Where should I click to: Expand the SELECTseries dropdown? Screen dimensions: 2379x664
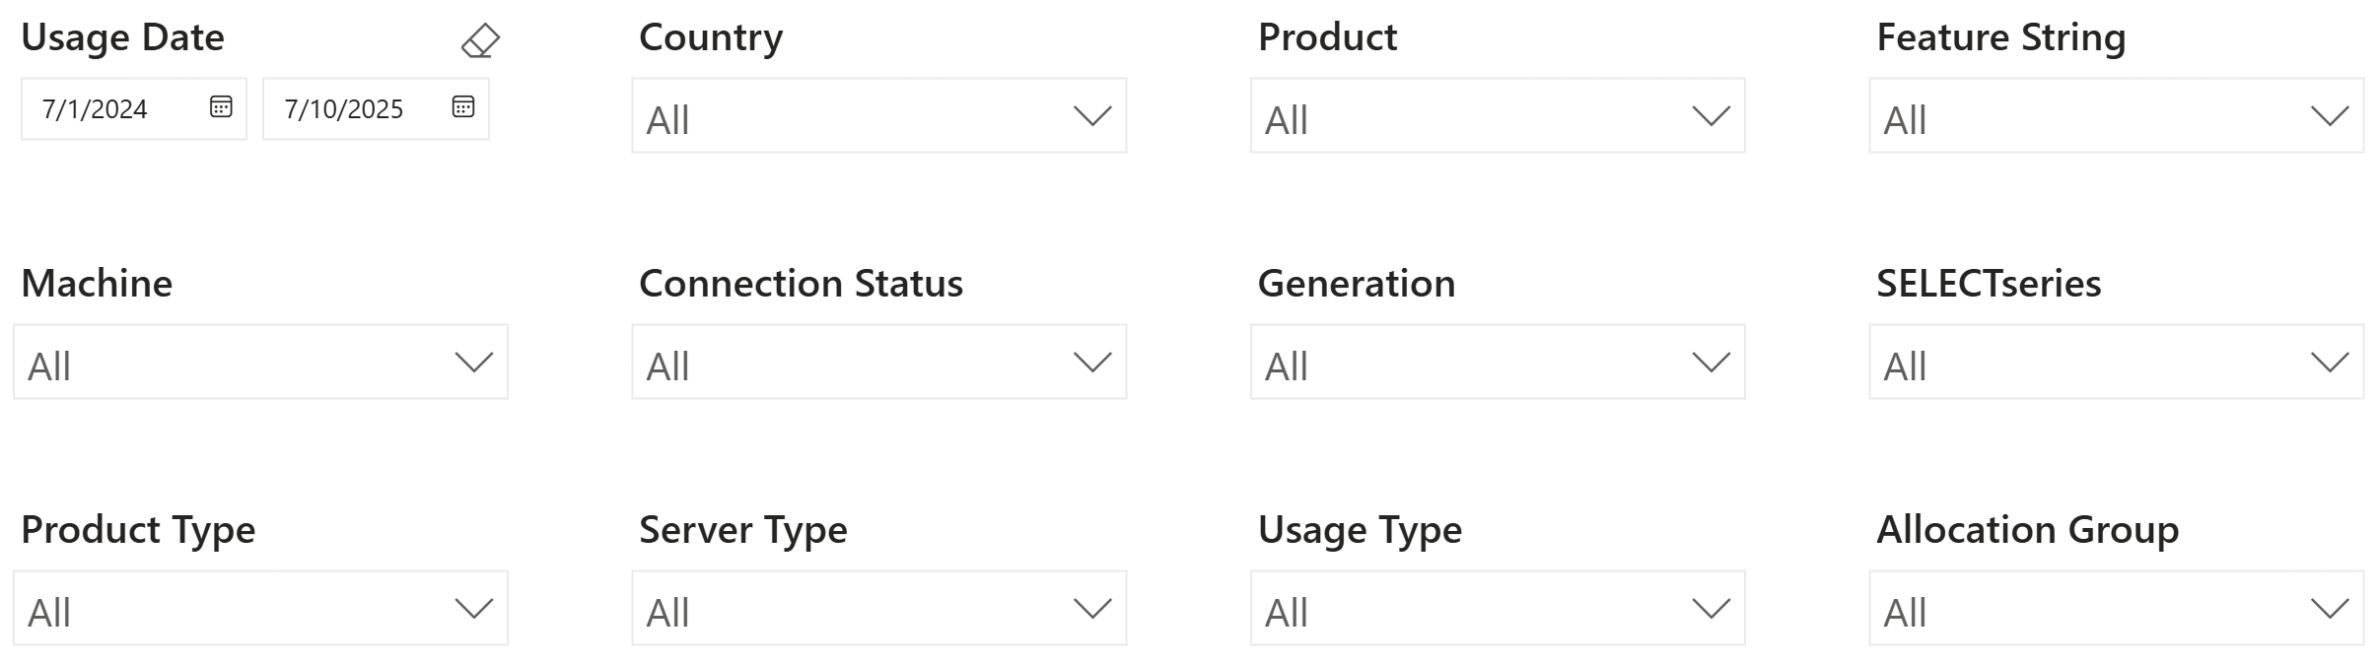click(2115, 363)
